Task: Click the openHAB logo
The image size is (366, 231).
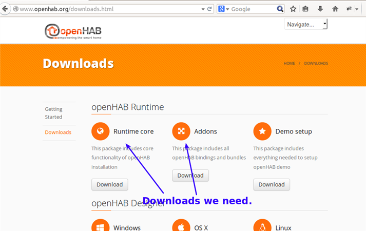Action: [x=73, y=31]
